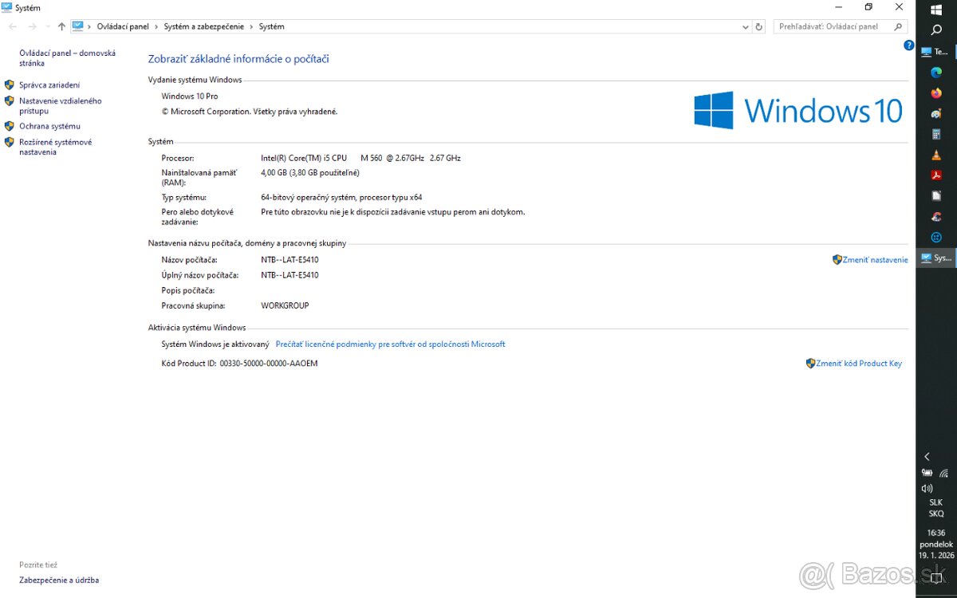Click the computer icon in address bar
The width and height of the screenshot is (957, 598).
[x=78, y=26]
